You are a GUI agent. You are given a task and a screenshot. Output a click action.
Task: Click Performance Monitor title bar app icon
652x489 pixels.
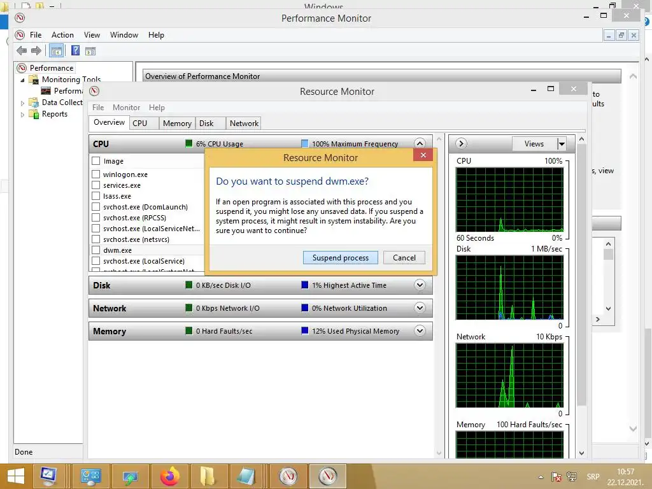20,18
